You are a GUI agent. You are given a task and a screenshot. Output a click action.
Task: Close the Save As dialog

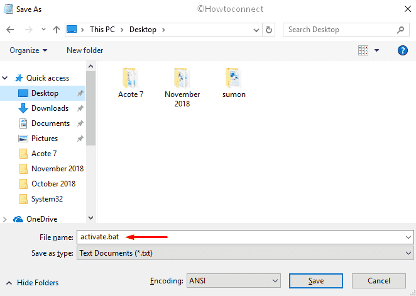[408, 9]
